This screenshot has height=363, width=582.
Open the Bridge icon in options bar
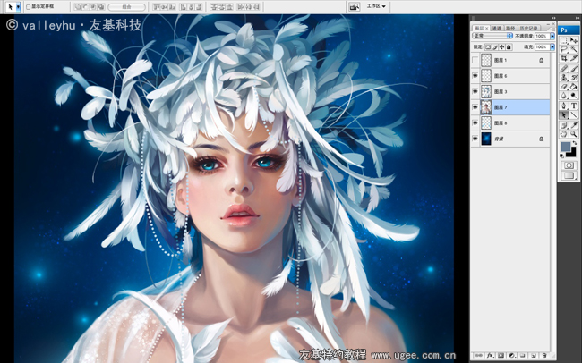(354, 6)
